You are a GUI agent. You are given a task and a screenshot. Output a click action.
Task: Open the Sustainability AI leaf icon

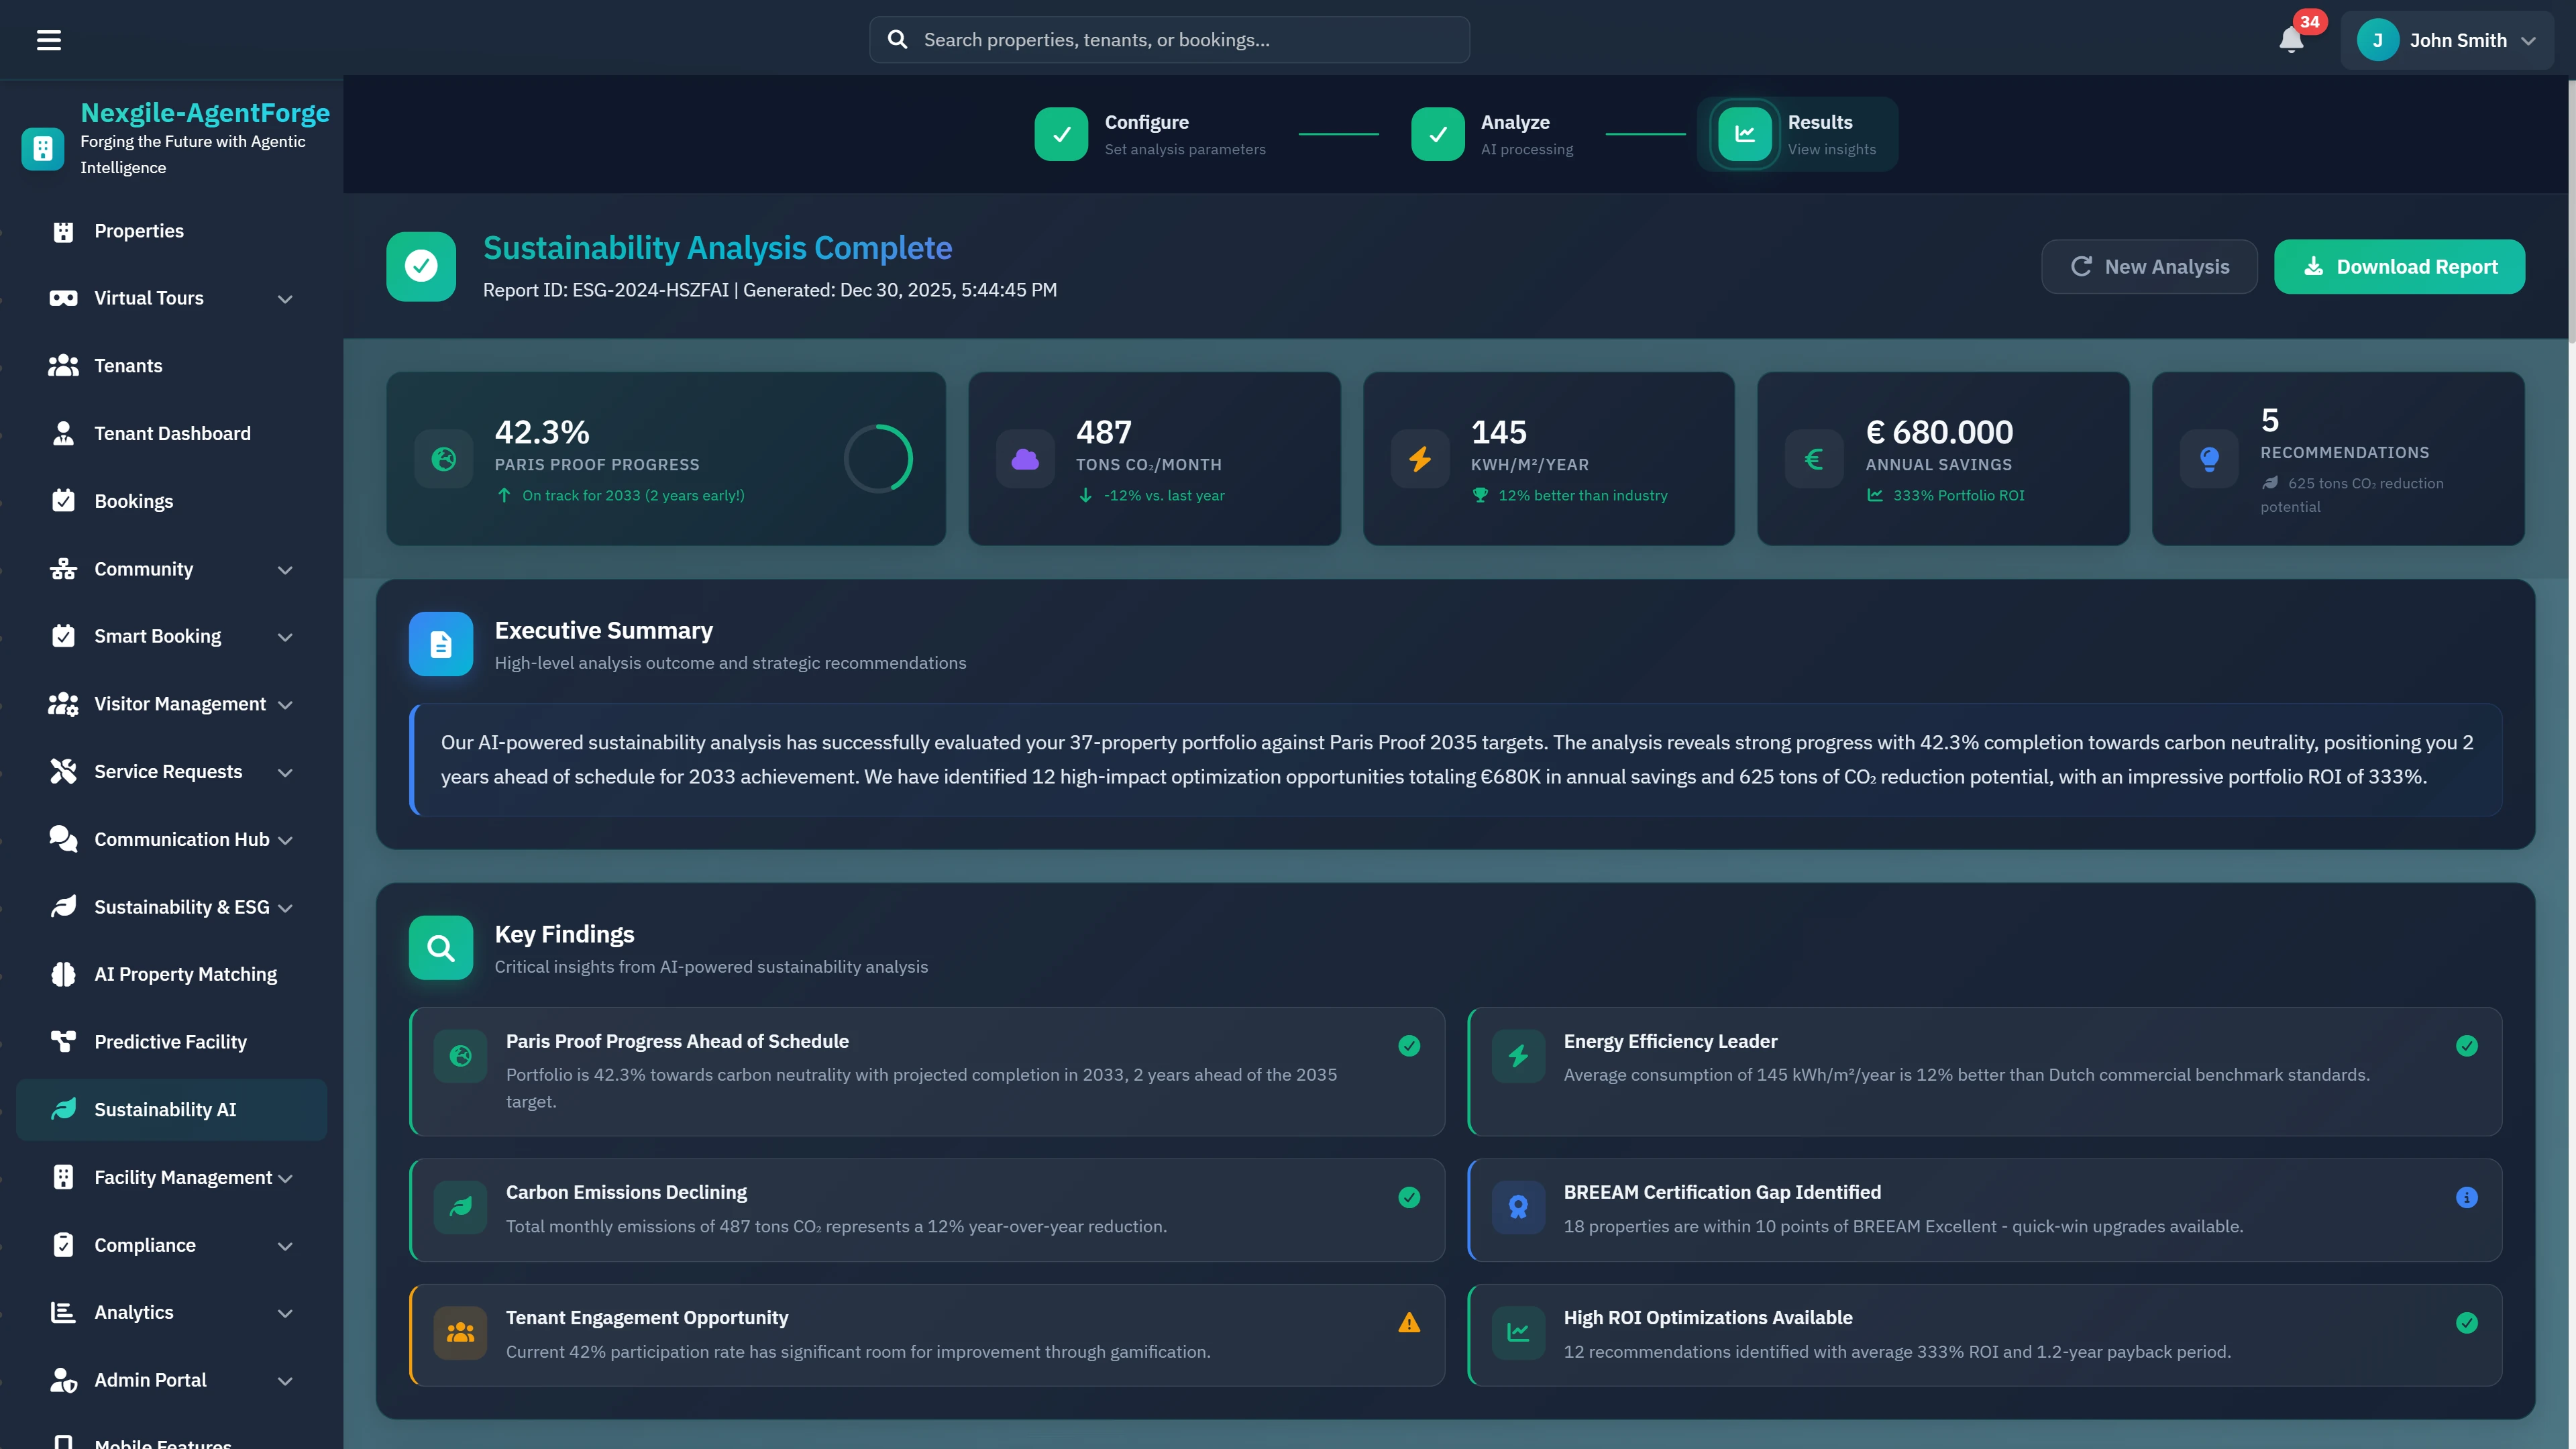tap(62, 1109)
